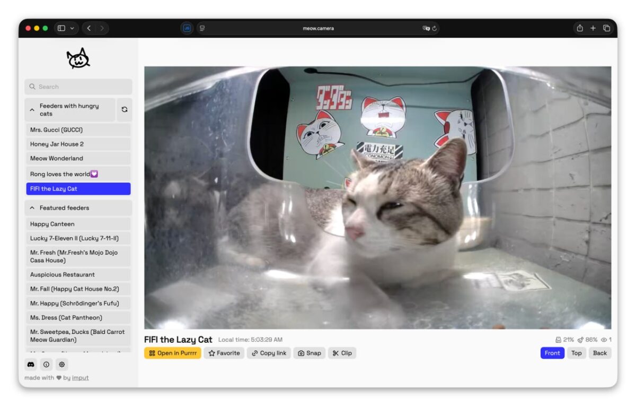This screenshot has height=406, width=636.
Task: Open the imput link at the bottom
Action: [x=80, y=377]
